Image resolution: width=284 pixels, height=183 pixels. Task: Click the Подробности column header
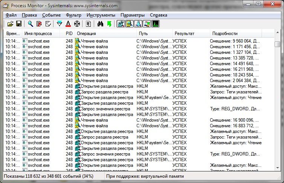point(236,34)
